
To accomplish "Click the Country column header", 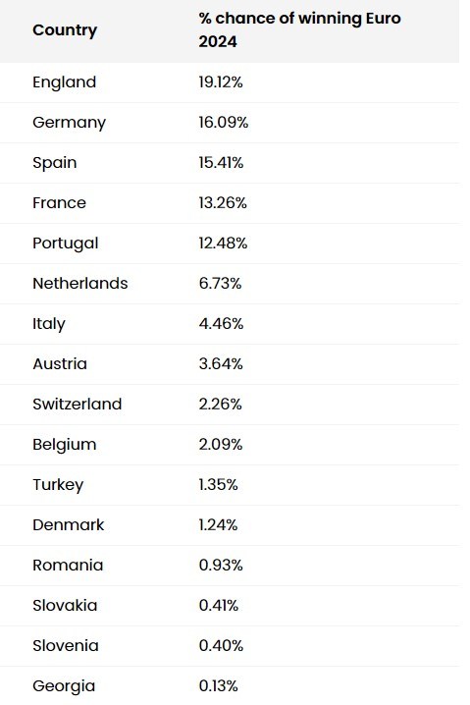I will click(65, 30).
